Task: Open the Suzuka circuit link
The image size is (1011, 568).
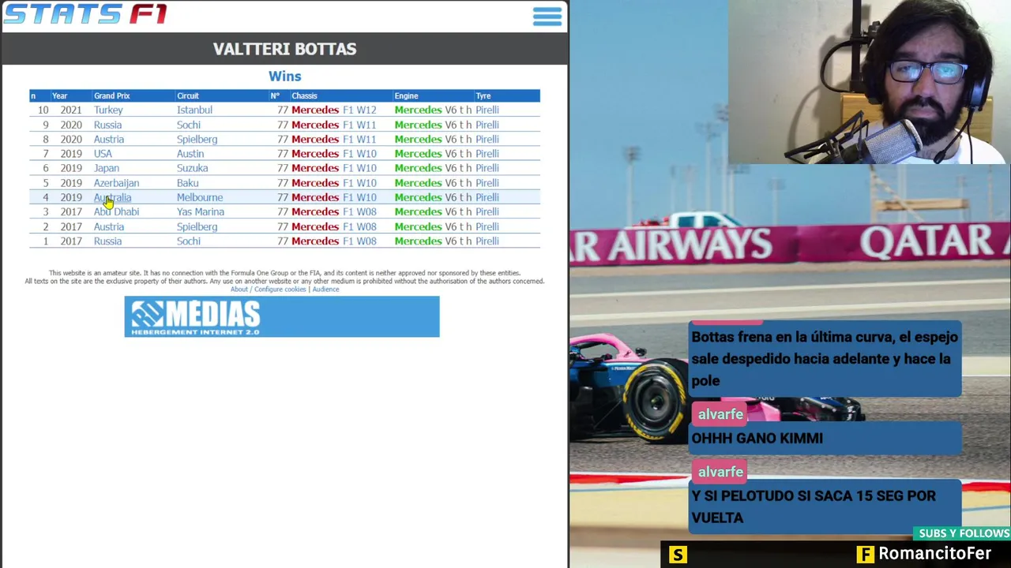Action: point(193,168)
